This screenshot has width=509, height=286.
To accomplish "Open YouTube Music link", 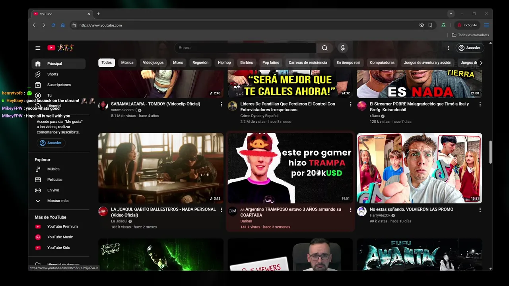I will (58, 237).
